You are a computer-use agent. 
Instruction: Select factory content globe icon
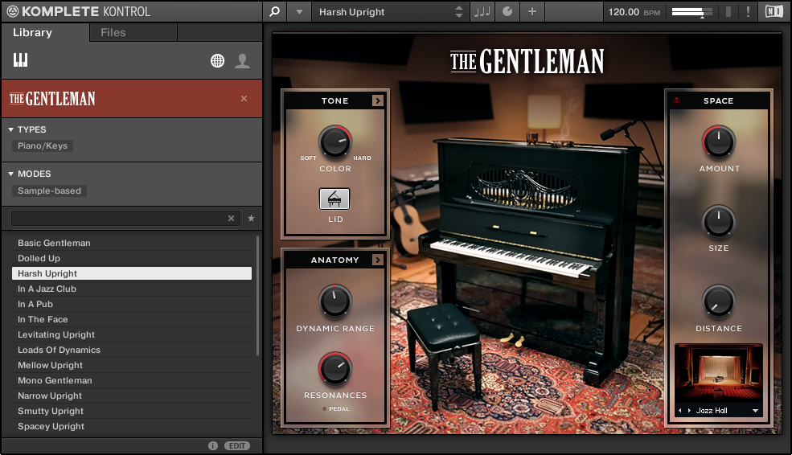coord(217,60)
